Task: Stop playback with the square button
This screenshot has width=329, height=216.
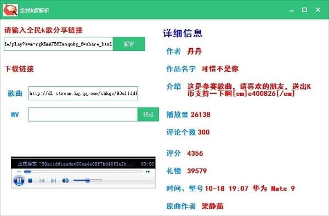Action: 30,180
